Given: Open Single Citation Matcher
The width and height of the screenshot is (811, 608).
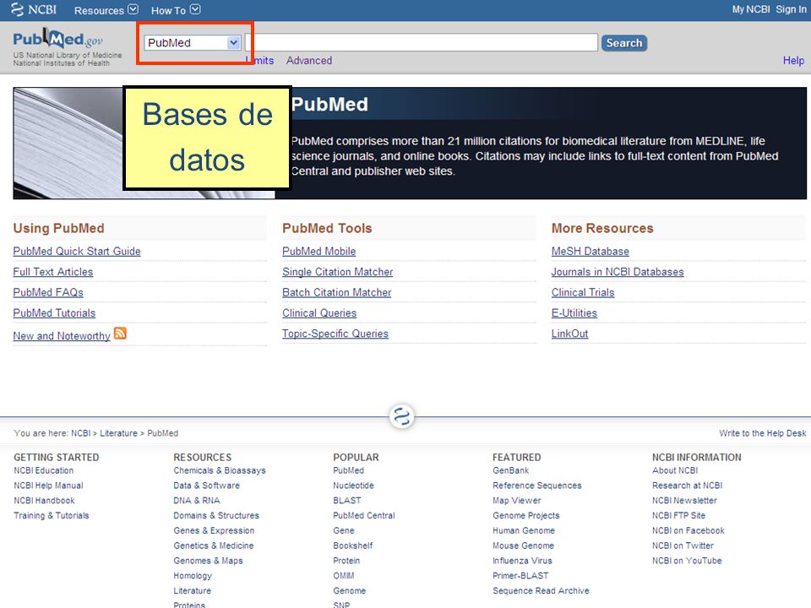Looking at the screenshot, I should click(x=338, y=272).
